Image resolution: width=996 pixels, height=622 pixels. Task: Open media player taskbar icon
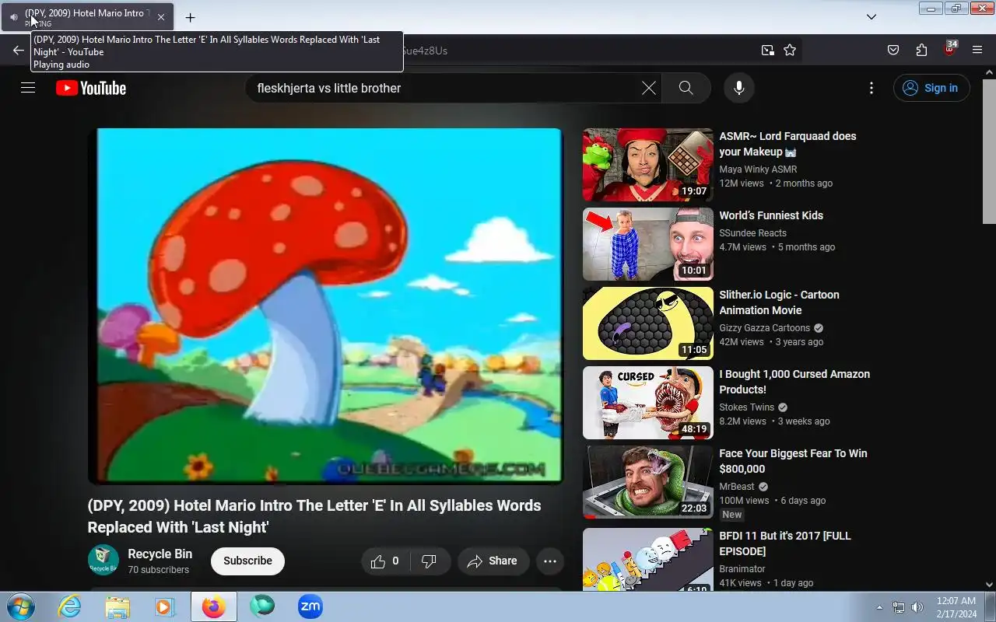pyautogui.click(x=165, y=606)
